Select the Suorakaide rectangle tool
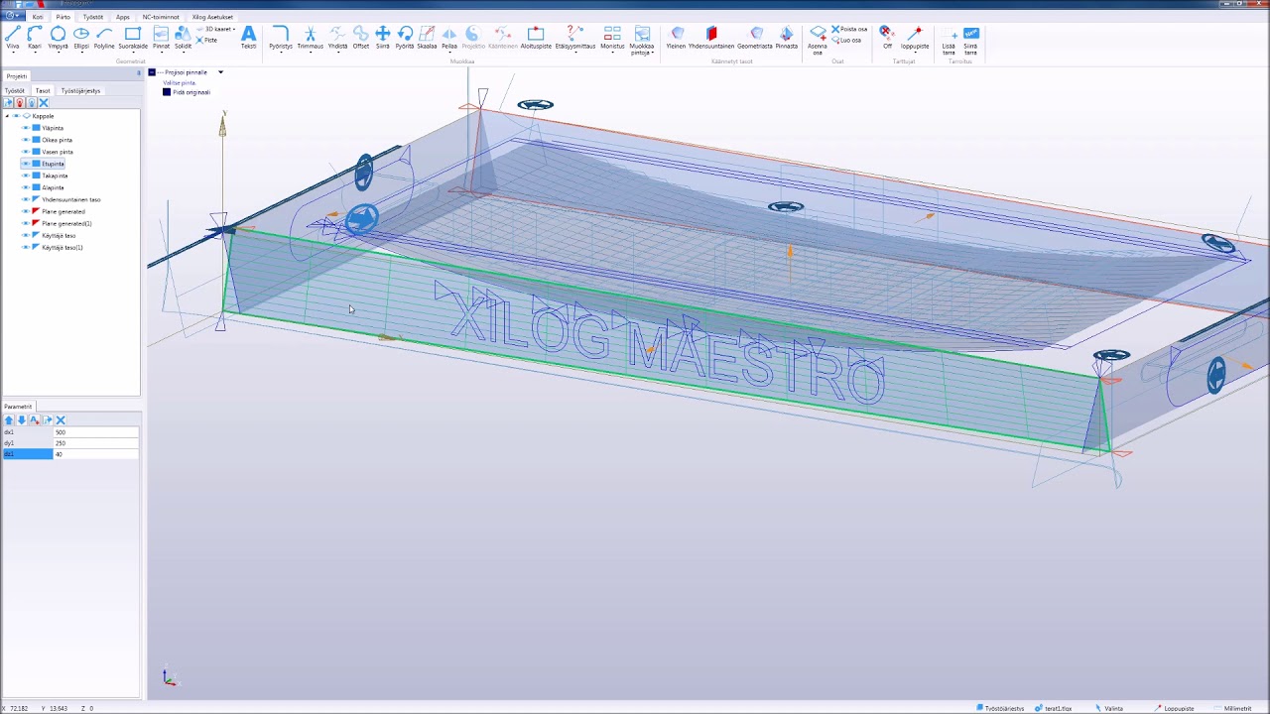This screenshot has height=714, width=1270. (x=133, y=38)
